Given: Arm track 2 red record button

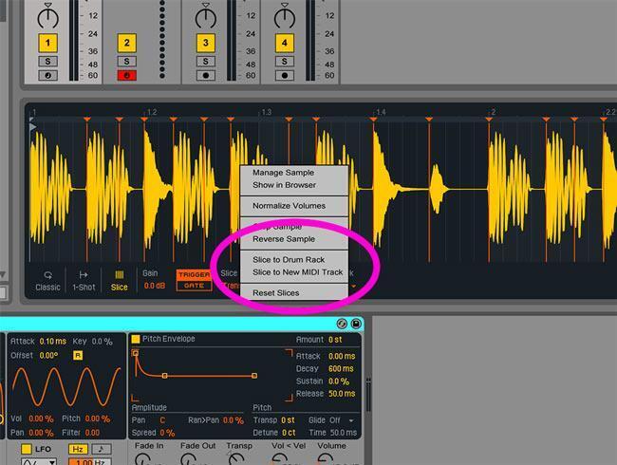Looking at the screenshot, I should 126,75.
